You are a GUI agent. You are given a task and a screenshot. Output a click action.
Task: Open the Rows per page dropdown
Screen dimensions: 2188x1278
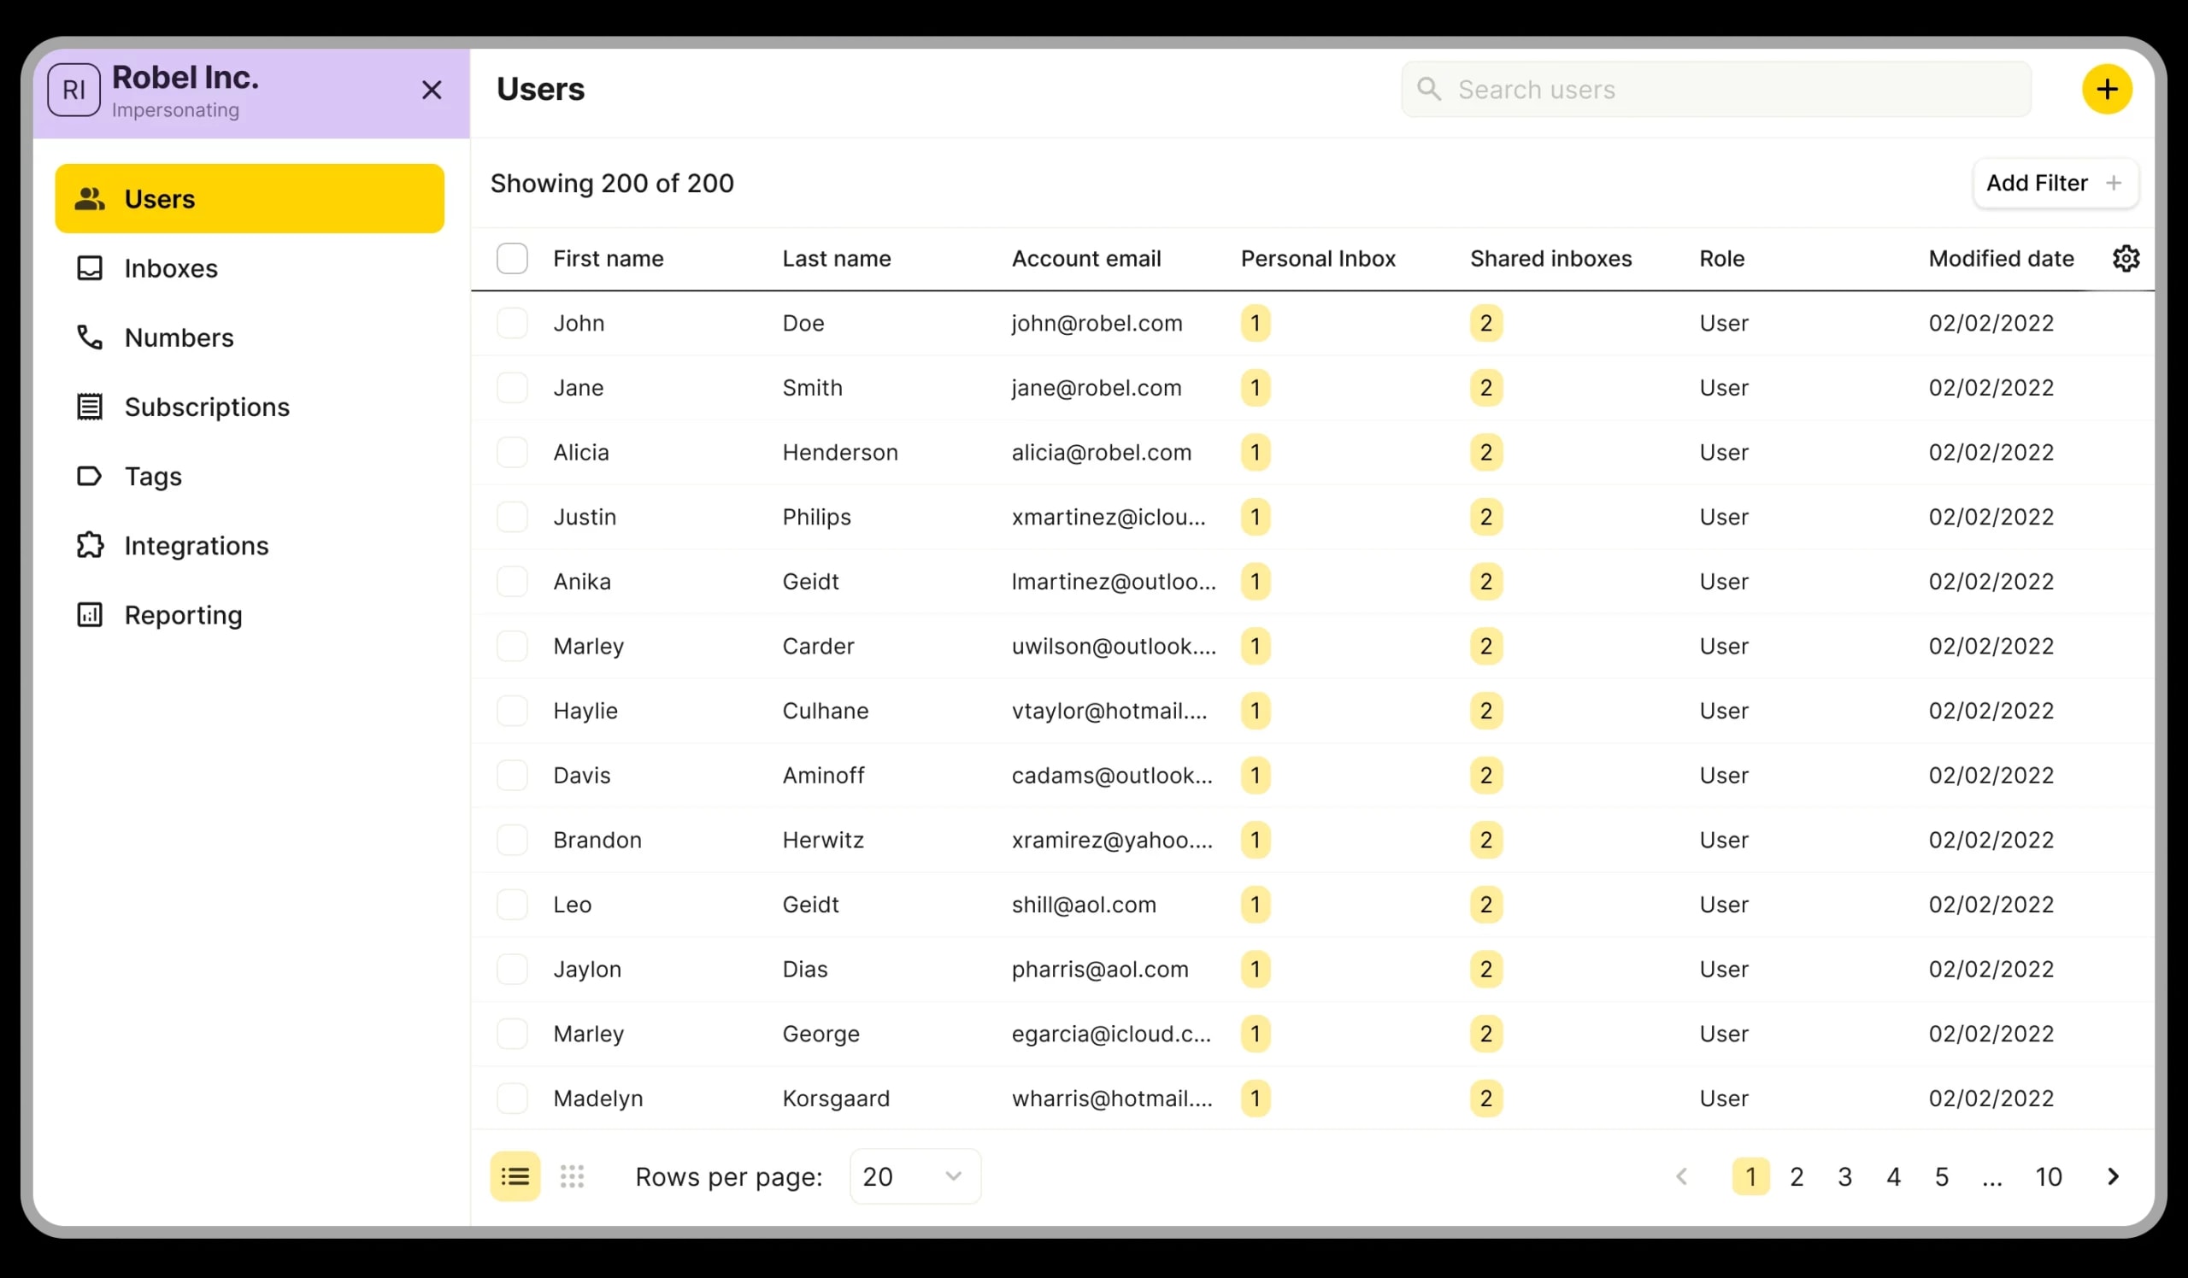coord(915,1176)
